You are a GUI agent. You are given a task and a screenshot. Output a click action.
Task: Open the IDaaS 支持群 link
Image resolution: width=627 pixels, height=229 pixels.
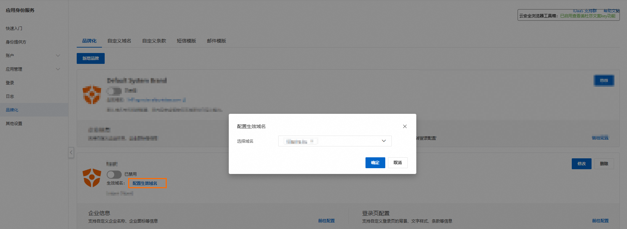(x=585, y=11)
